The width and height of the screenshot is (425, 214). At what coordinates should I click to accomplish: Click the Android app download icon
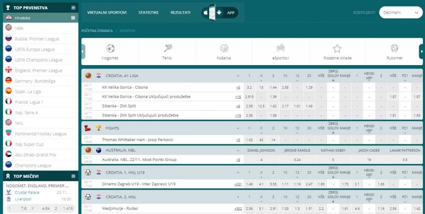click(219, 12)
